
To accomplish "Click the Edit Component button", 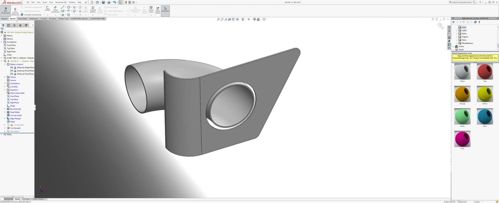I will tap(5, 11).
